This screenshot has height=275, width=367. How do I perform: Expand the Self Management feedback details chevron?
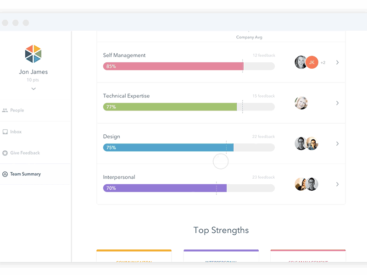(x=338, y=62)
